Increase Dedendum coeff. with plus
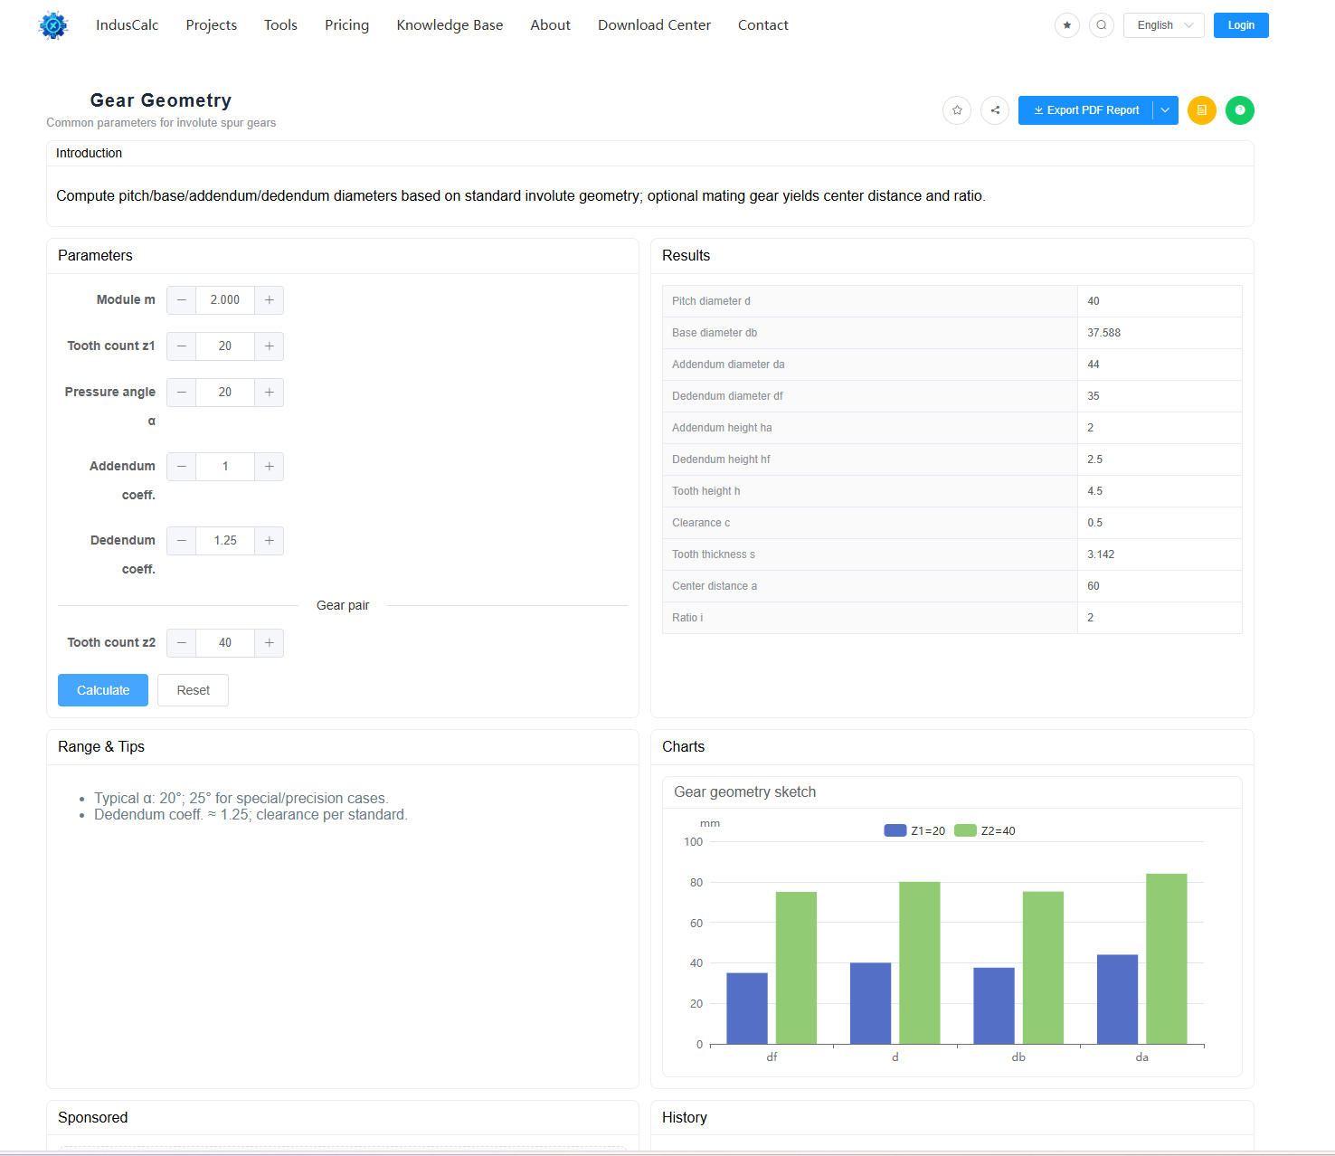Screen dimensions: 1335x1156 (270, 541)
